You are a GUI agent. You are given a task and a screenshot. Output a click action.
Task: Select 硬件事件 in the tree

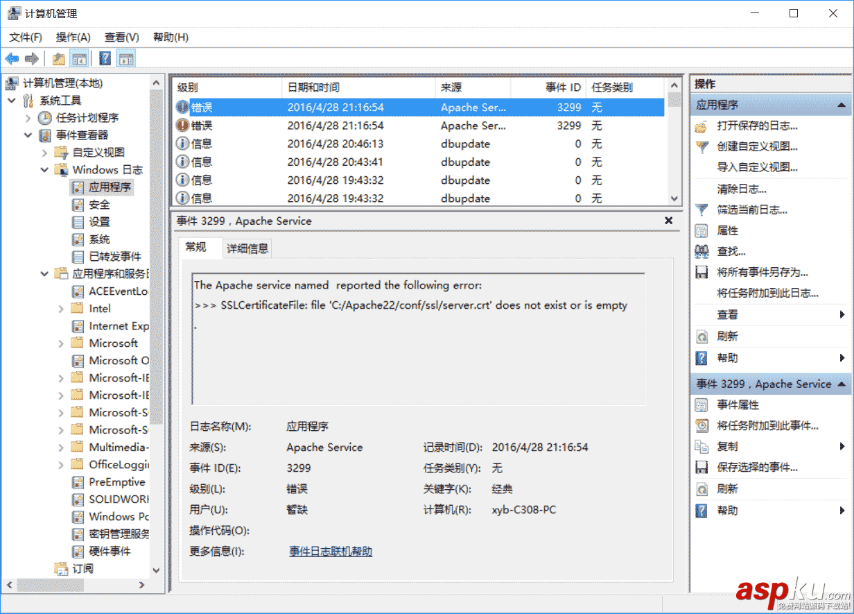tap(110, 552)
